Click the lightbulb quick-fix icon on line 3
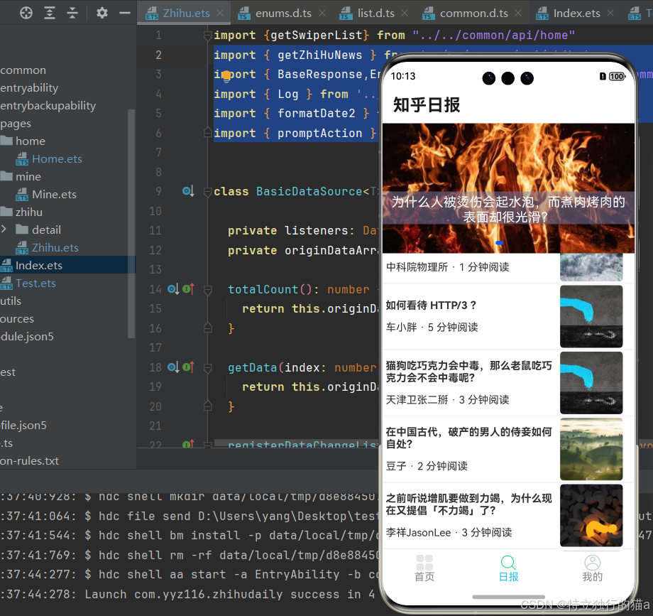The image size is (653, 616). click(226, 75)
